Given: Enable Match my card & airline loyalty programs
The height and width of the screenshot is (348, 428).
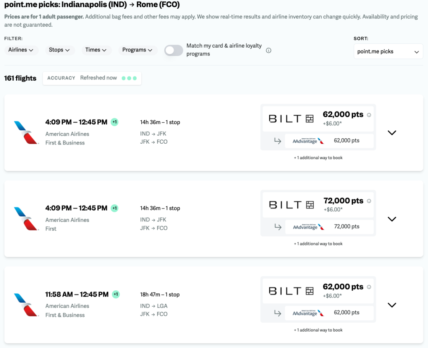Looking at the screenshot, I should click(x=173, y=50).
